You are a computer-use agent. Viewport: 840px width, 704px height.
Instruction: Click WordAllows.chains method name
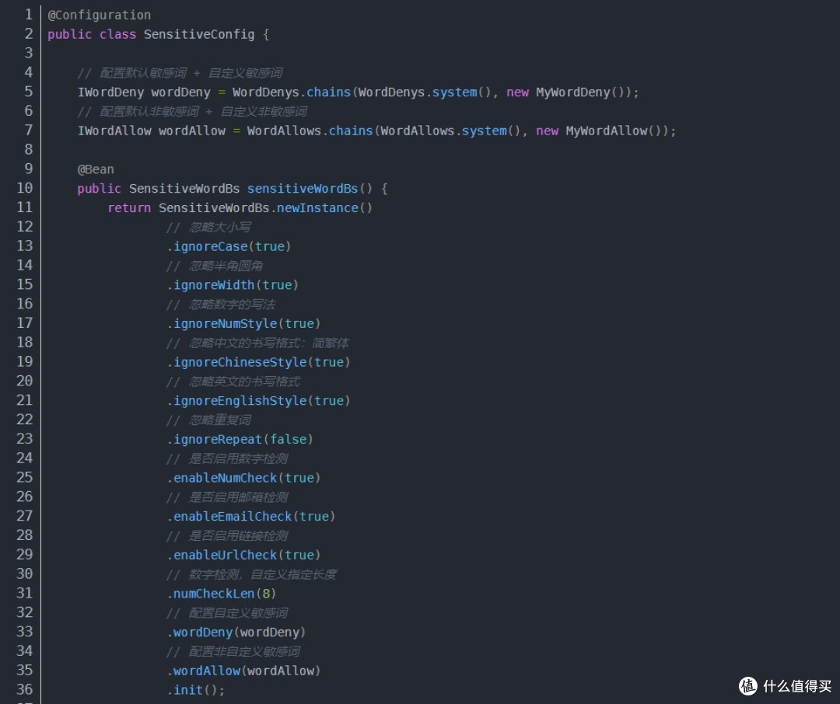[x=350, y=131]
